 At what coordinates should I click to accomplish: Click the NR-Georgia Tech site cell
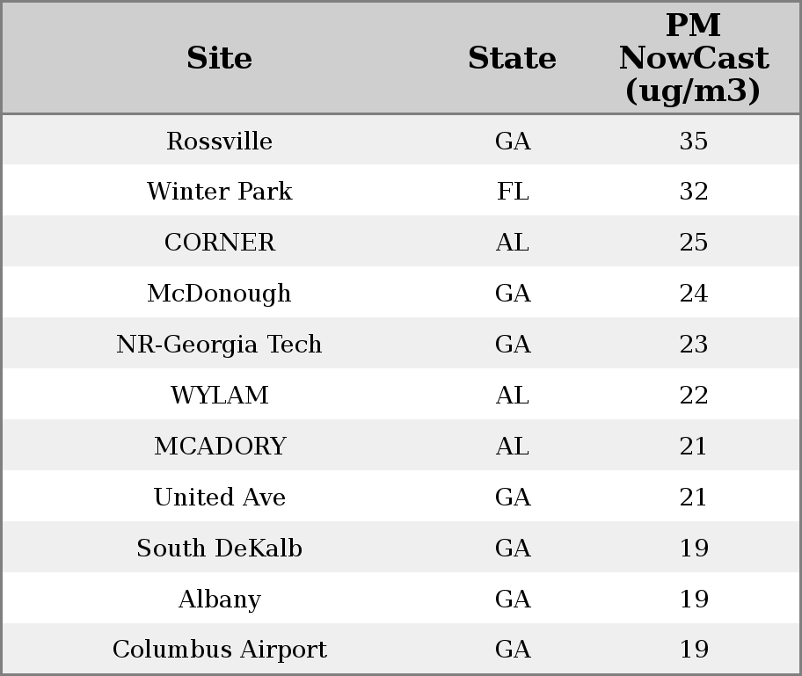[219, 345]
